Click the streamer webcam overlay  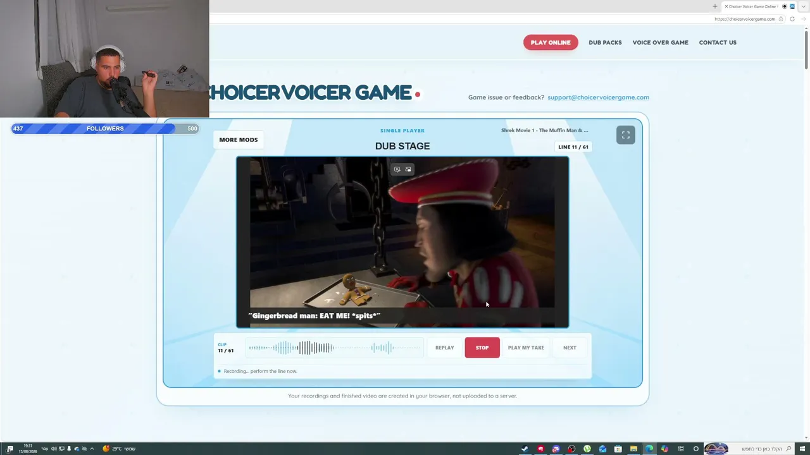104,59
